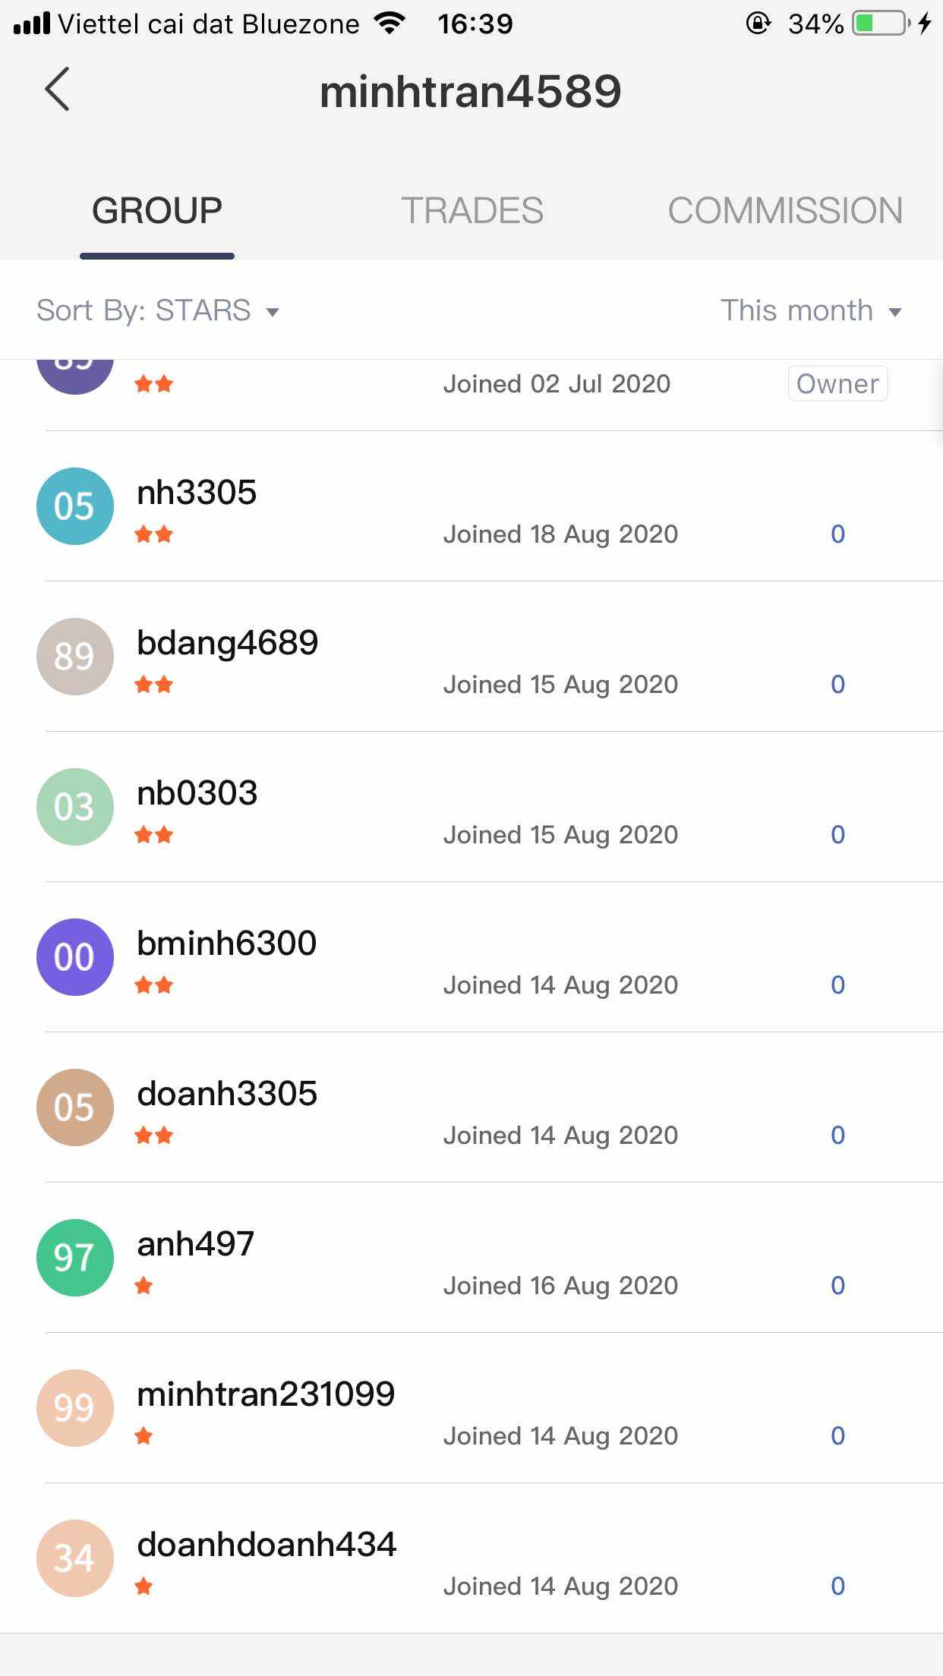The height and width of the screenshot is (1676, 943).
Task: Open the nh3305 member name
Action: (x=197, y=493)
